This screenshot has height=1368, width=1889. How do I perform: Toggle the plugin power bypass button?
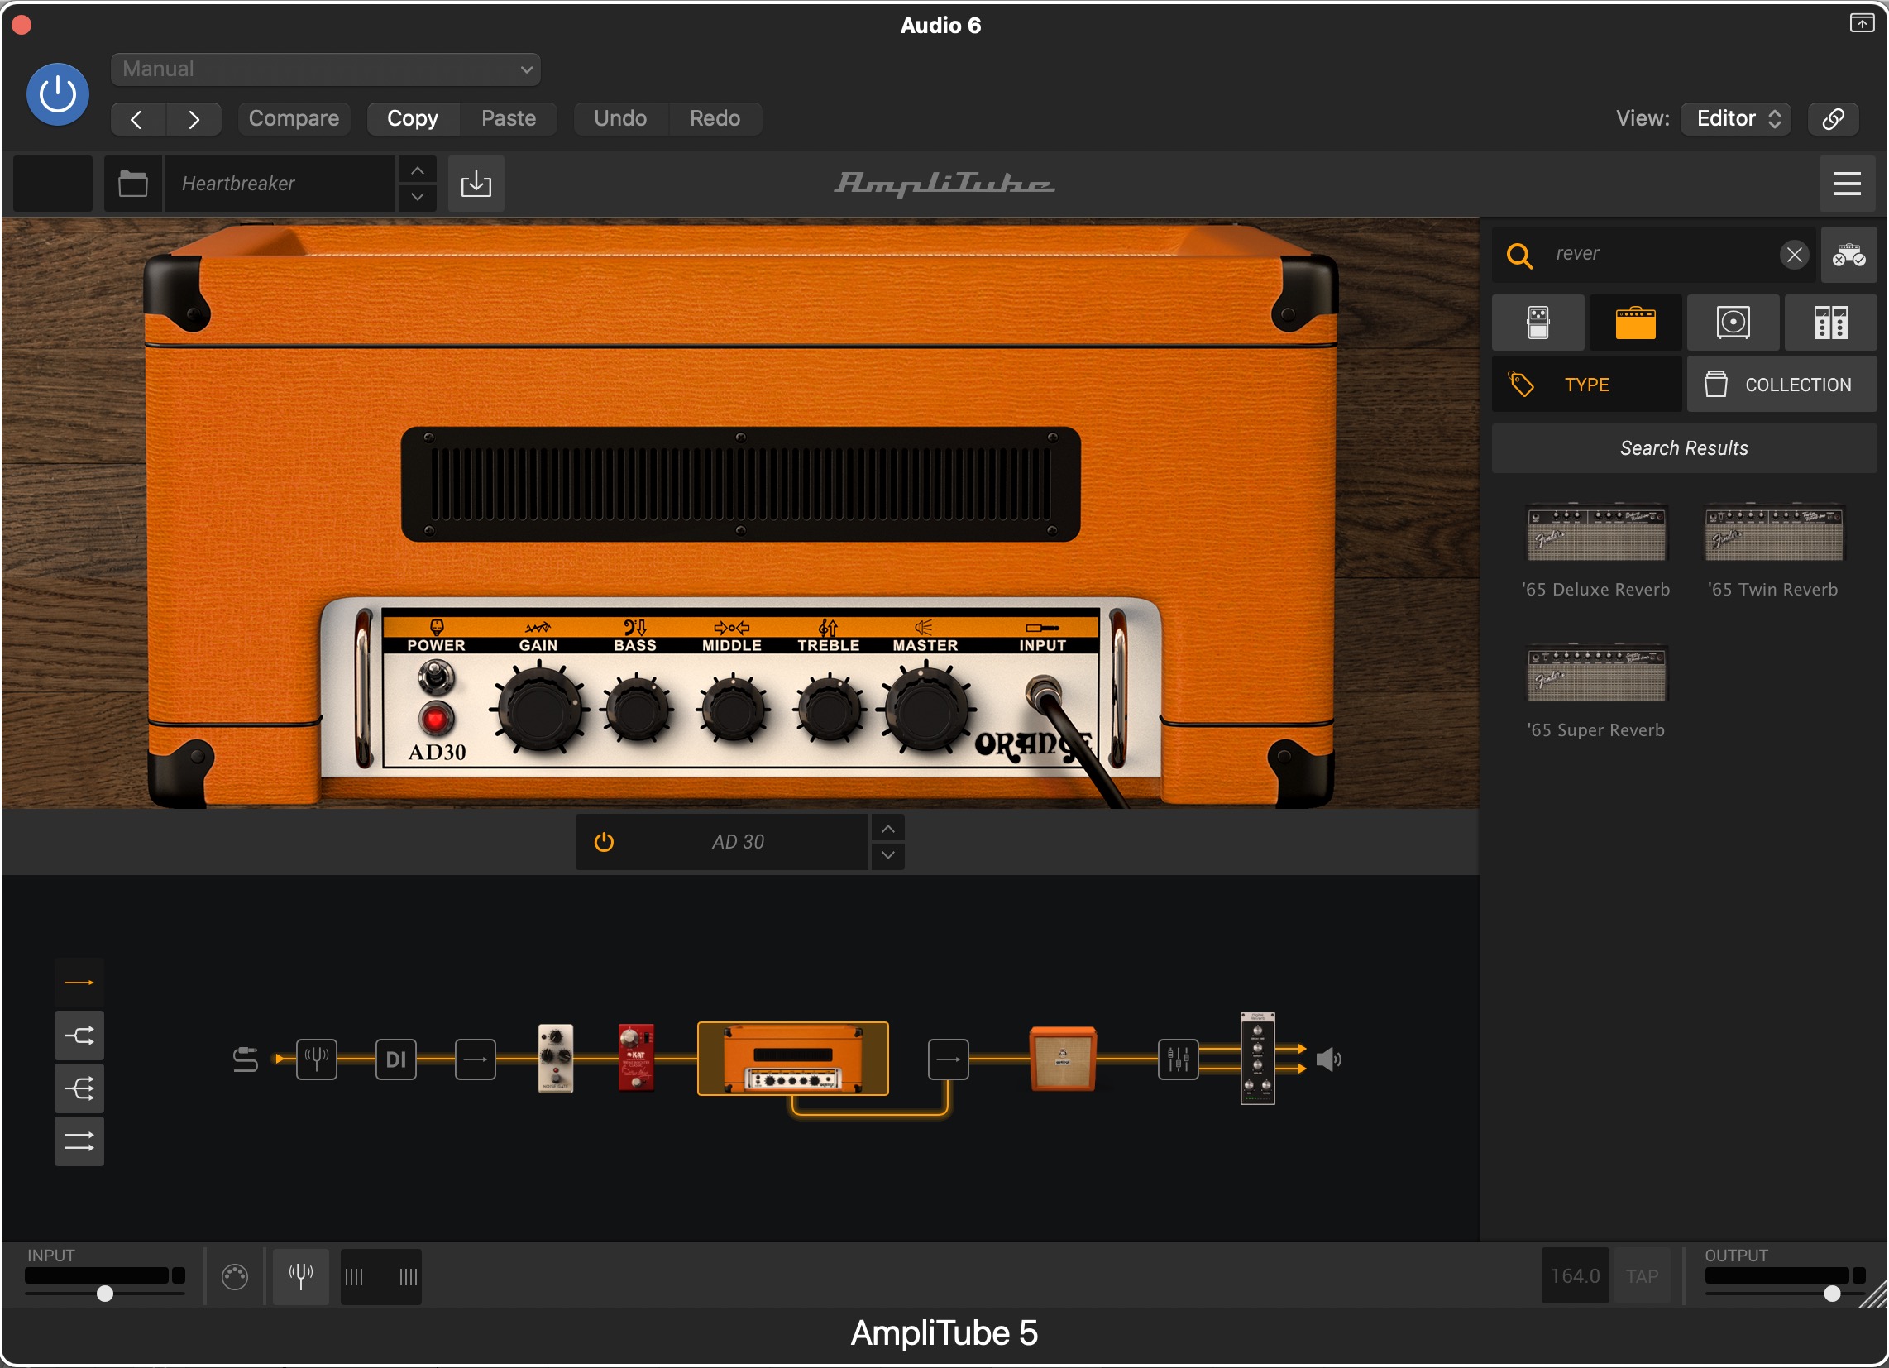57,94
